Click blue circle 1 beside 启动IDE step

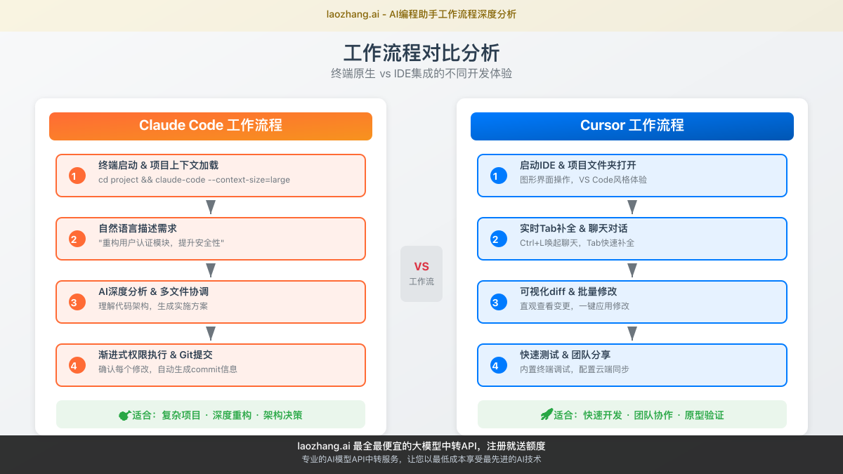[x=499, y=176]
